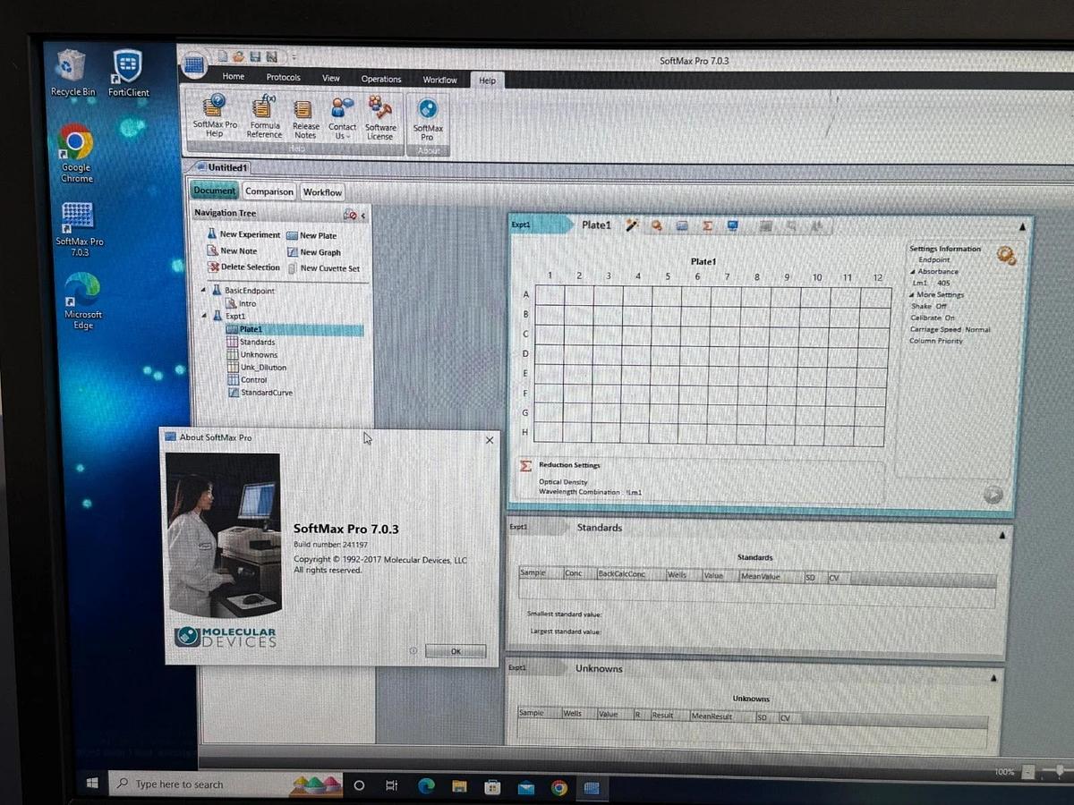Collapse the Expt1 tree node

pos(204,316)
